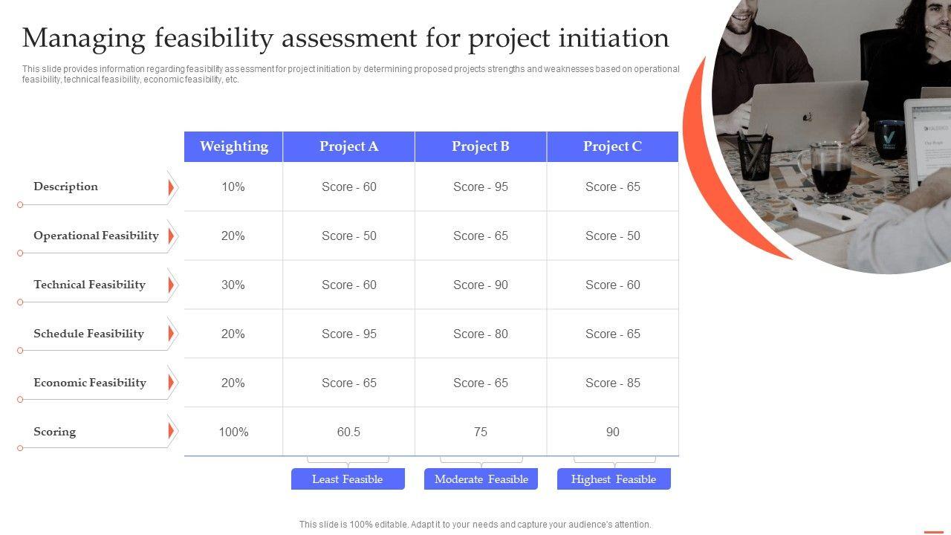Click the small circle under the Scoring label

point(20,448)
